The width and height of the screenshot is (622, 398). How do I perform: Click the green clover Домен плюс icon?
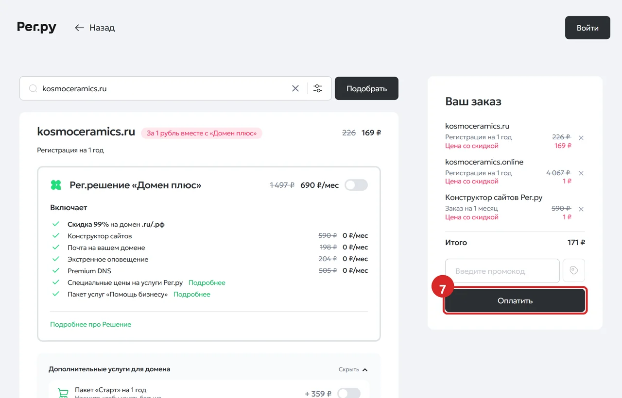(x=56, y=185)
